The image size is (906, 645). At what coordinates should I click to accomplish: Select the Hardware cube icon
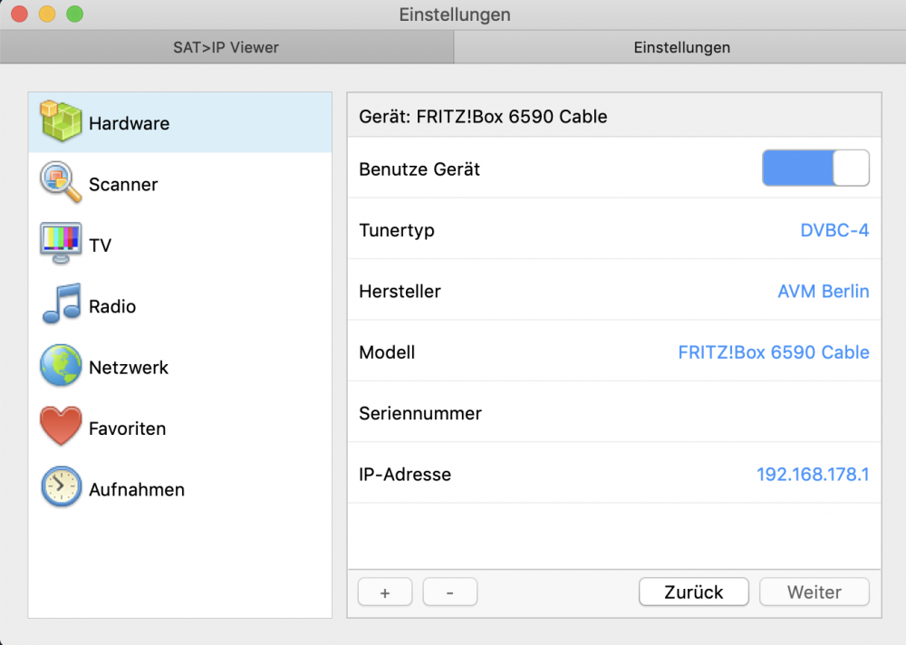pyautogui.click(x=61, y=122)
